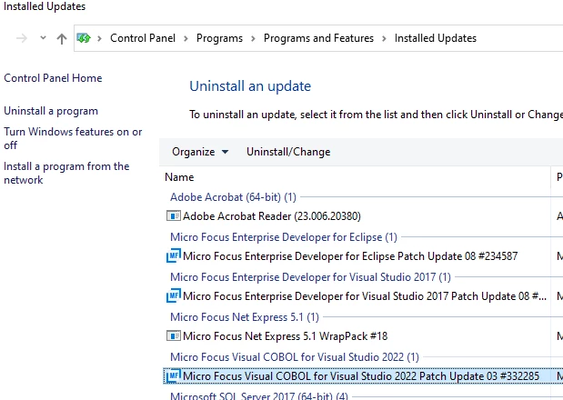Click the forward navigation arrow
This screenshot has height=400, width=563.
click(x=22, y=38)
